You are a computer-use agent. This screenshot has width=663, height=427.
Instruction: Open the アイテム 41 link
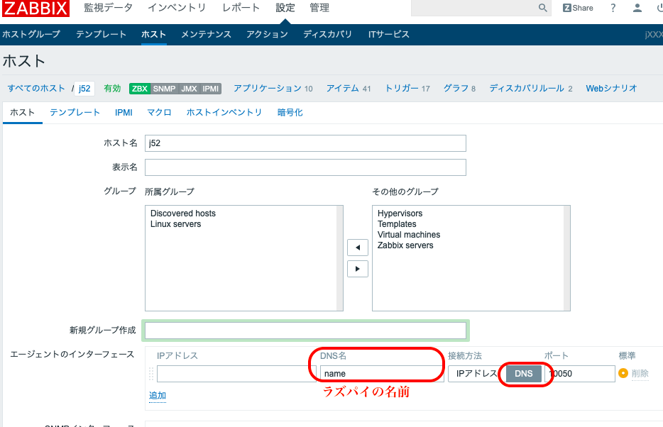(x=348, y=89)
